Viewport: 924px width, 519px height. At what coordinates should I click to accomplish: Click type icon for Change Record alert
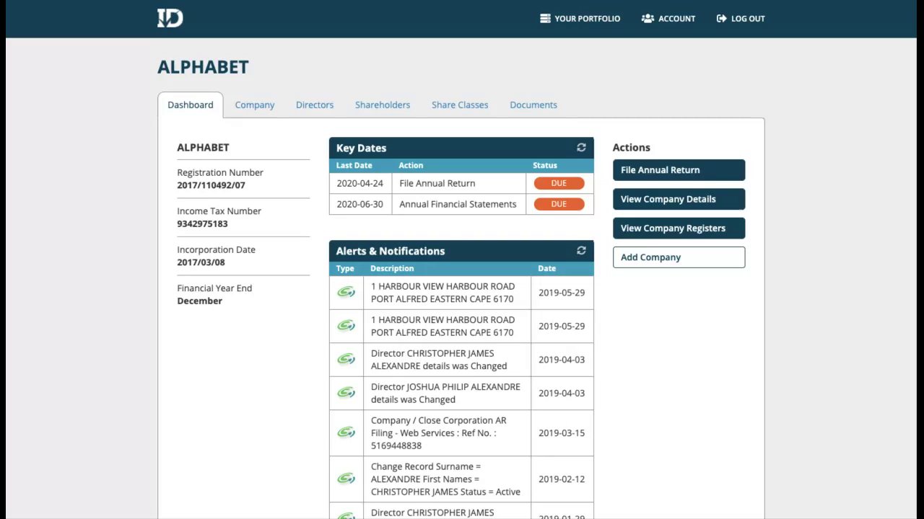point(346,479)
